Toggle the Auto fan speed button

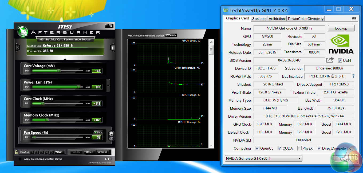(x=98, y=132)
